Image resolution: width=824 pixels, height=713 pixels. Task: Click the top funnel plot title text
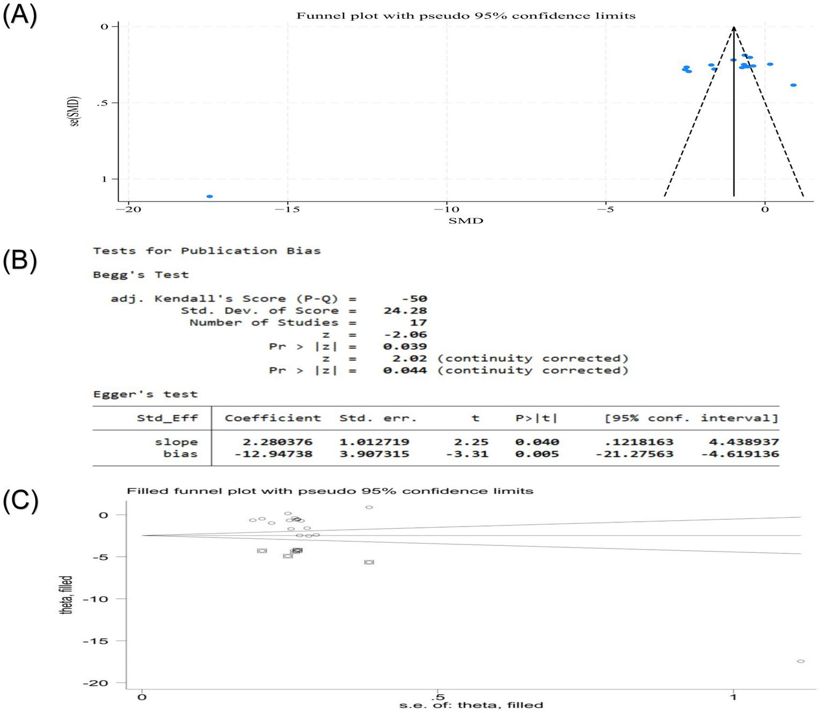coord(465,16)
